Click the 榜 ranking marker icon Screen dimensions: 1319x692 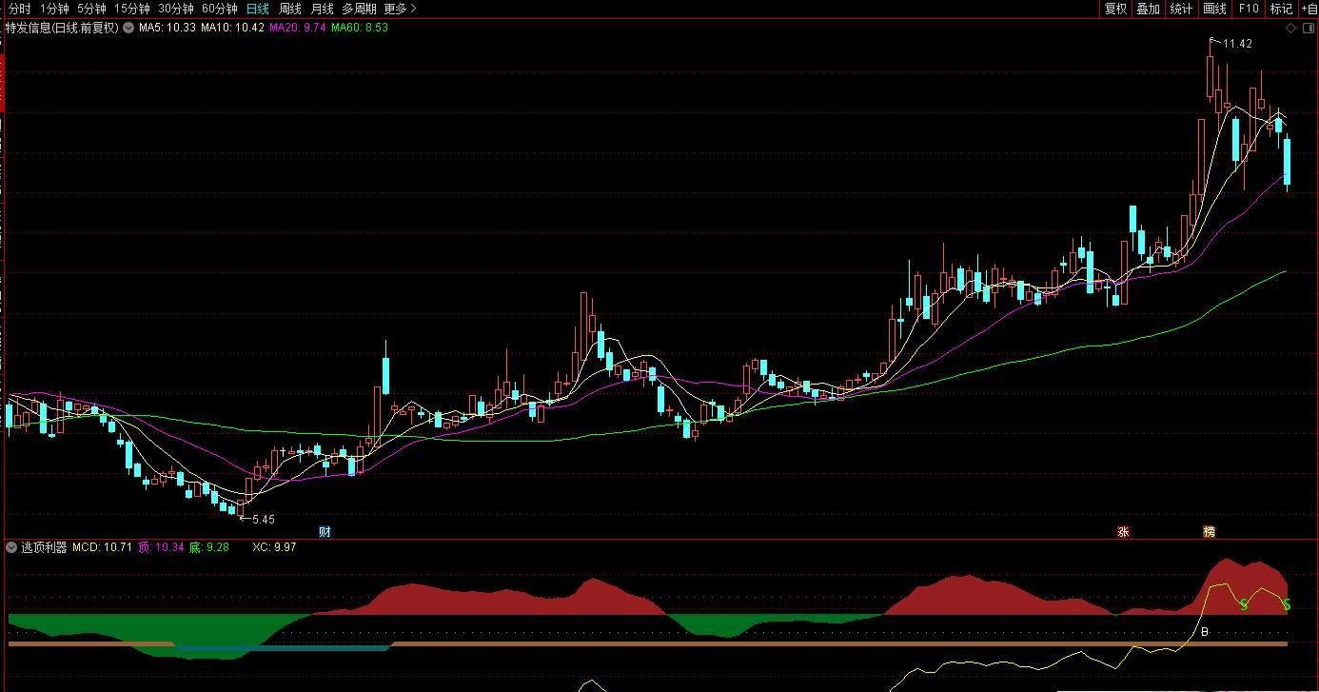(x=1210, y=531)
